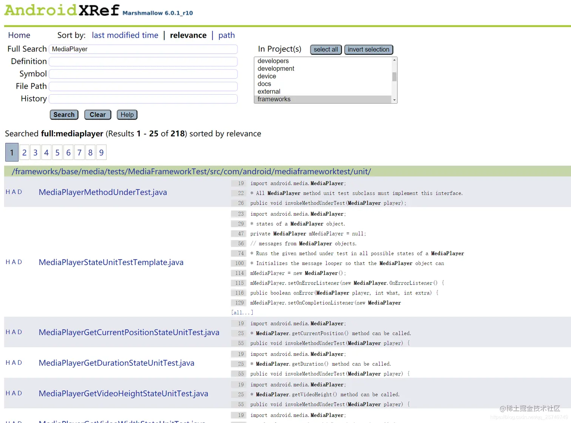Expand [all...] matches for MediaPlayerStateUnitTestTemplate.java
The width and height of the screenshot is (571, 423).
(242, 313)
